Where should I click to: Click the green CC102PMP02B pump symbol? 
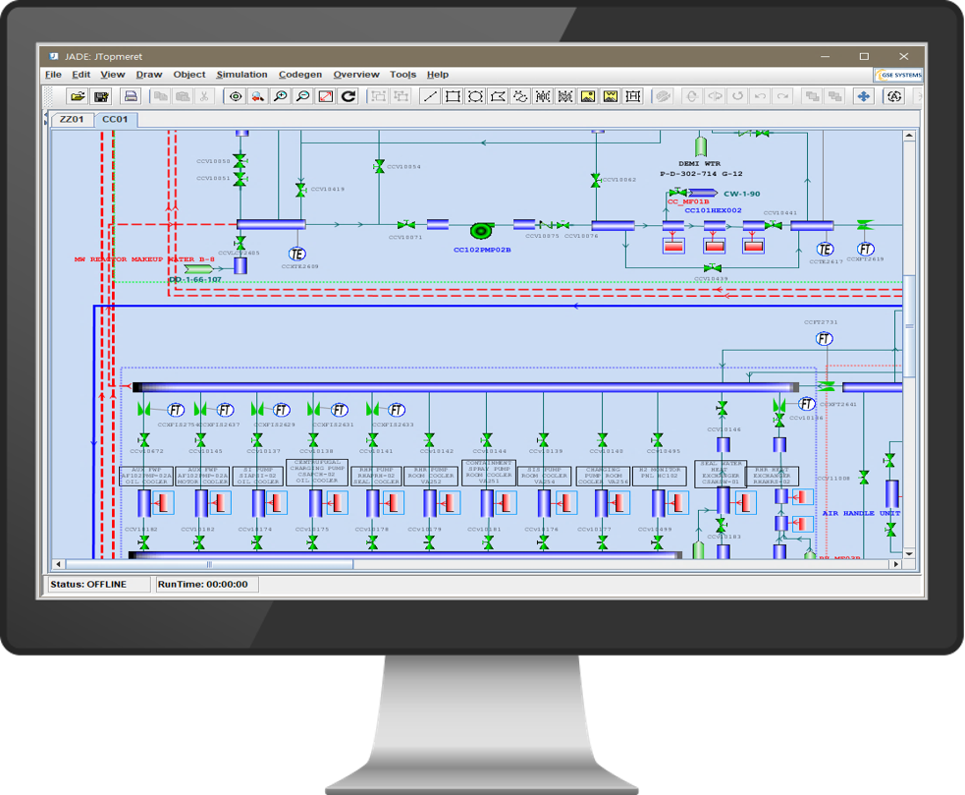(x=480, y=231)
